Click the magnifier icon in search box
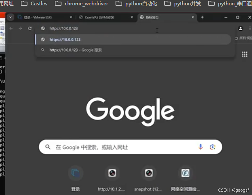 coord(48,147)
